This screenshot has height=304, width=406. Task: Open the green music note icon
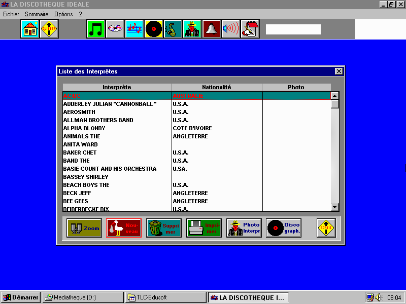pyautogui.click(x=96, y=29)
